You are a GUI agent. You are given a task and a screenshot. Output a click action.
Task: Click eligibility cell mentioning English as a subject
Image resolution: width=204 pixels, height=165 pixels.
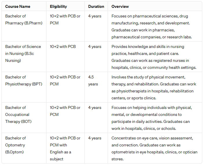point(65,148)
